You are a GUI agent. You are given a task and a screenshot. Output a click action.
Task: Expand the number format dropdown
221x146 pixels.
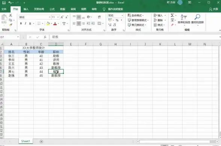[x=122, y=15]
